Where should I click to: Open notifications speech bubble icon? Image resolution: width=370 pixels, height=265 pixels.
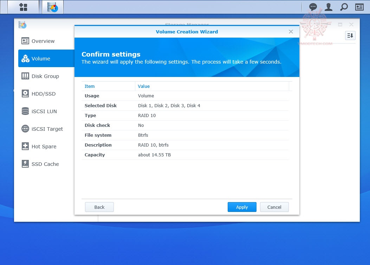point(313,7)
